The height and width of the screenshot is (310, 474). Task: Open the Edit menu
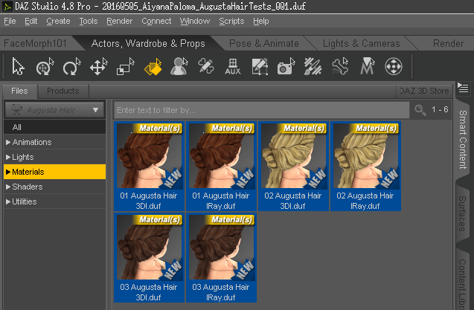pos(31,21)
